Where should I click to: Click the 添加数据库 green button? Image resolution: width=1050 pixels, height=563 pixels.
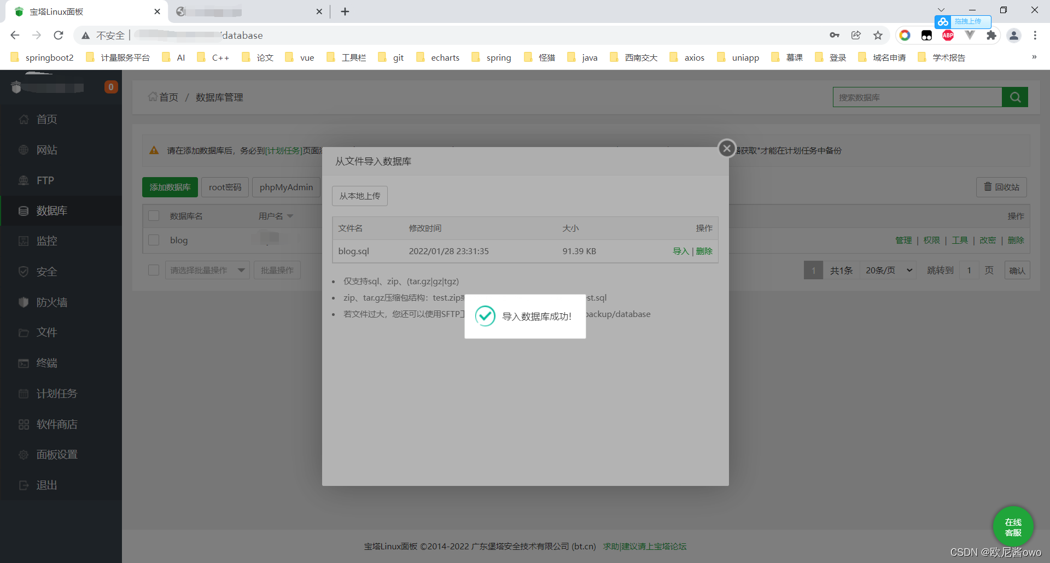point(170,187)
